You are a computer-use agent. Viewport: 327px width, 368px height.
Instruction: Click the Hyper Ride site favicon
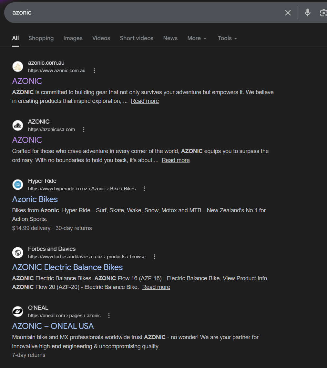(18, 184)
